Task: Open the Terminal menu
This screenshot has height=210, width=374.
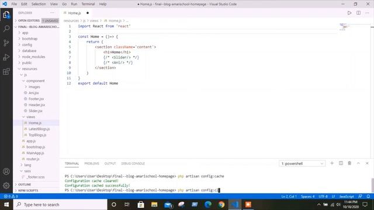Action: click(88, 4)
